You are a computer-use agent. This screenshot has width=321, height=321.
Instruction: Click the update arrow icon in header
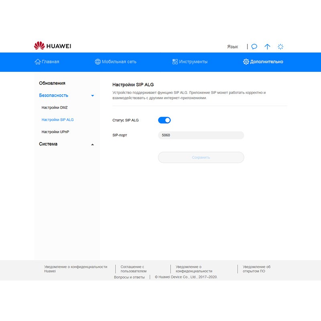pos(267,47)
